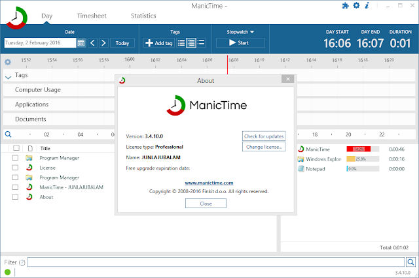Open www.manictime.com link

209,183
